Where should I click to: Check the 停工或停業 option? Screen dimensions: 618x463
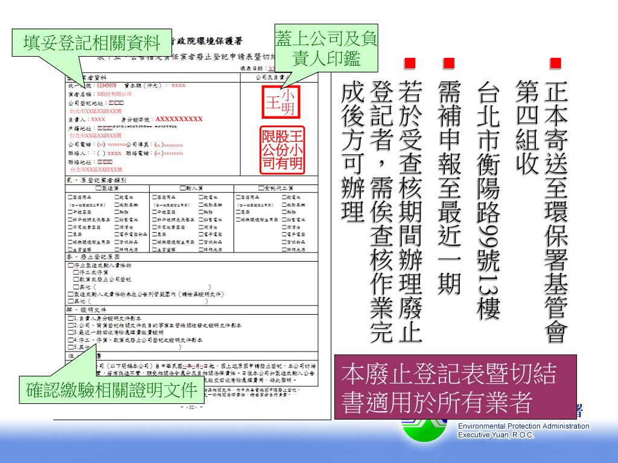point(76,272)
